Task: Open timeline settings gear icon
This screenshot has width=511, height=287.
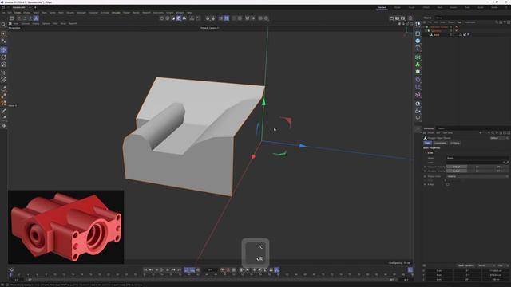Action: point(12,269)
